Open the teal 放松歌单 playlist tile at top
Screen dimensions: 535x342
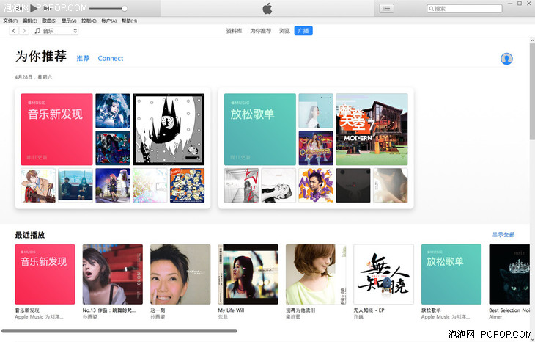260,129
